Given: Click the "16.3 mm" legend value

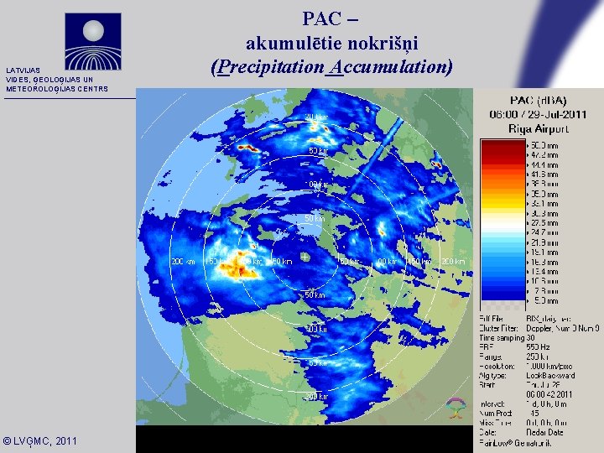Looking at the screenshot, I should click(544, 262).
